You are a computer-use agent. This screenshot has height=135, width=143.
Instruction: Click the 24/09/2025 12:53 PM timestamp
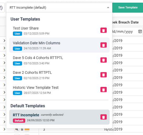40,120
